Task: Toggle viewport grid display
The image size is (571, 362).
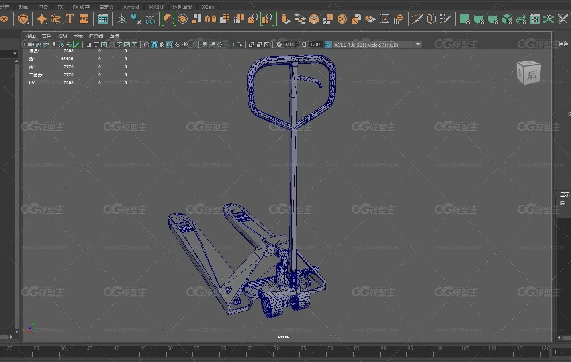Action: point(89,45)
